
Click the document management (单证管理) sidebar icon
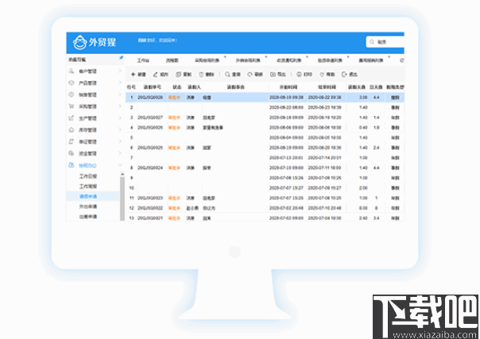(72, 141)
